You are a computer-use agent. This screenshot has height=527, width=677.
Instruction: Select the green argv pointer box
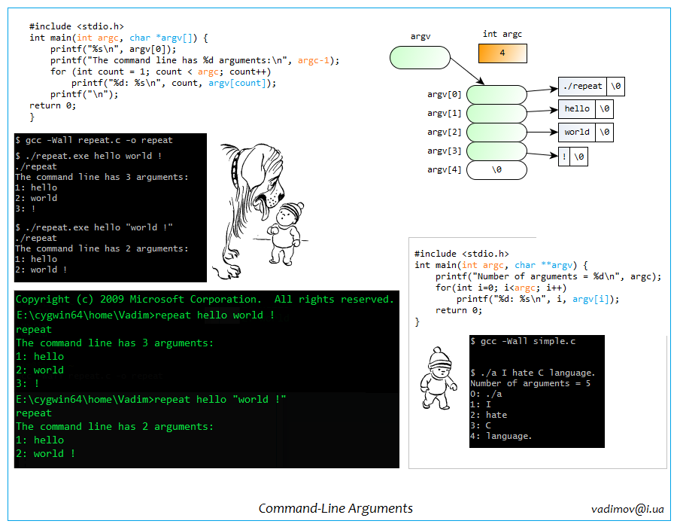click(420, 57)
